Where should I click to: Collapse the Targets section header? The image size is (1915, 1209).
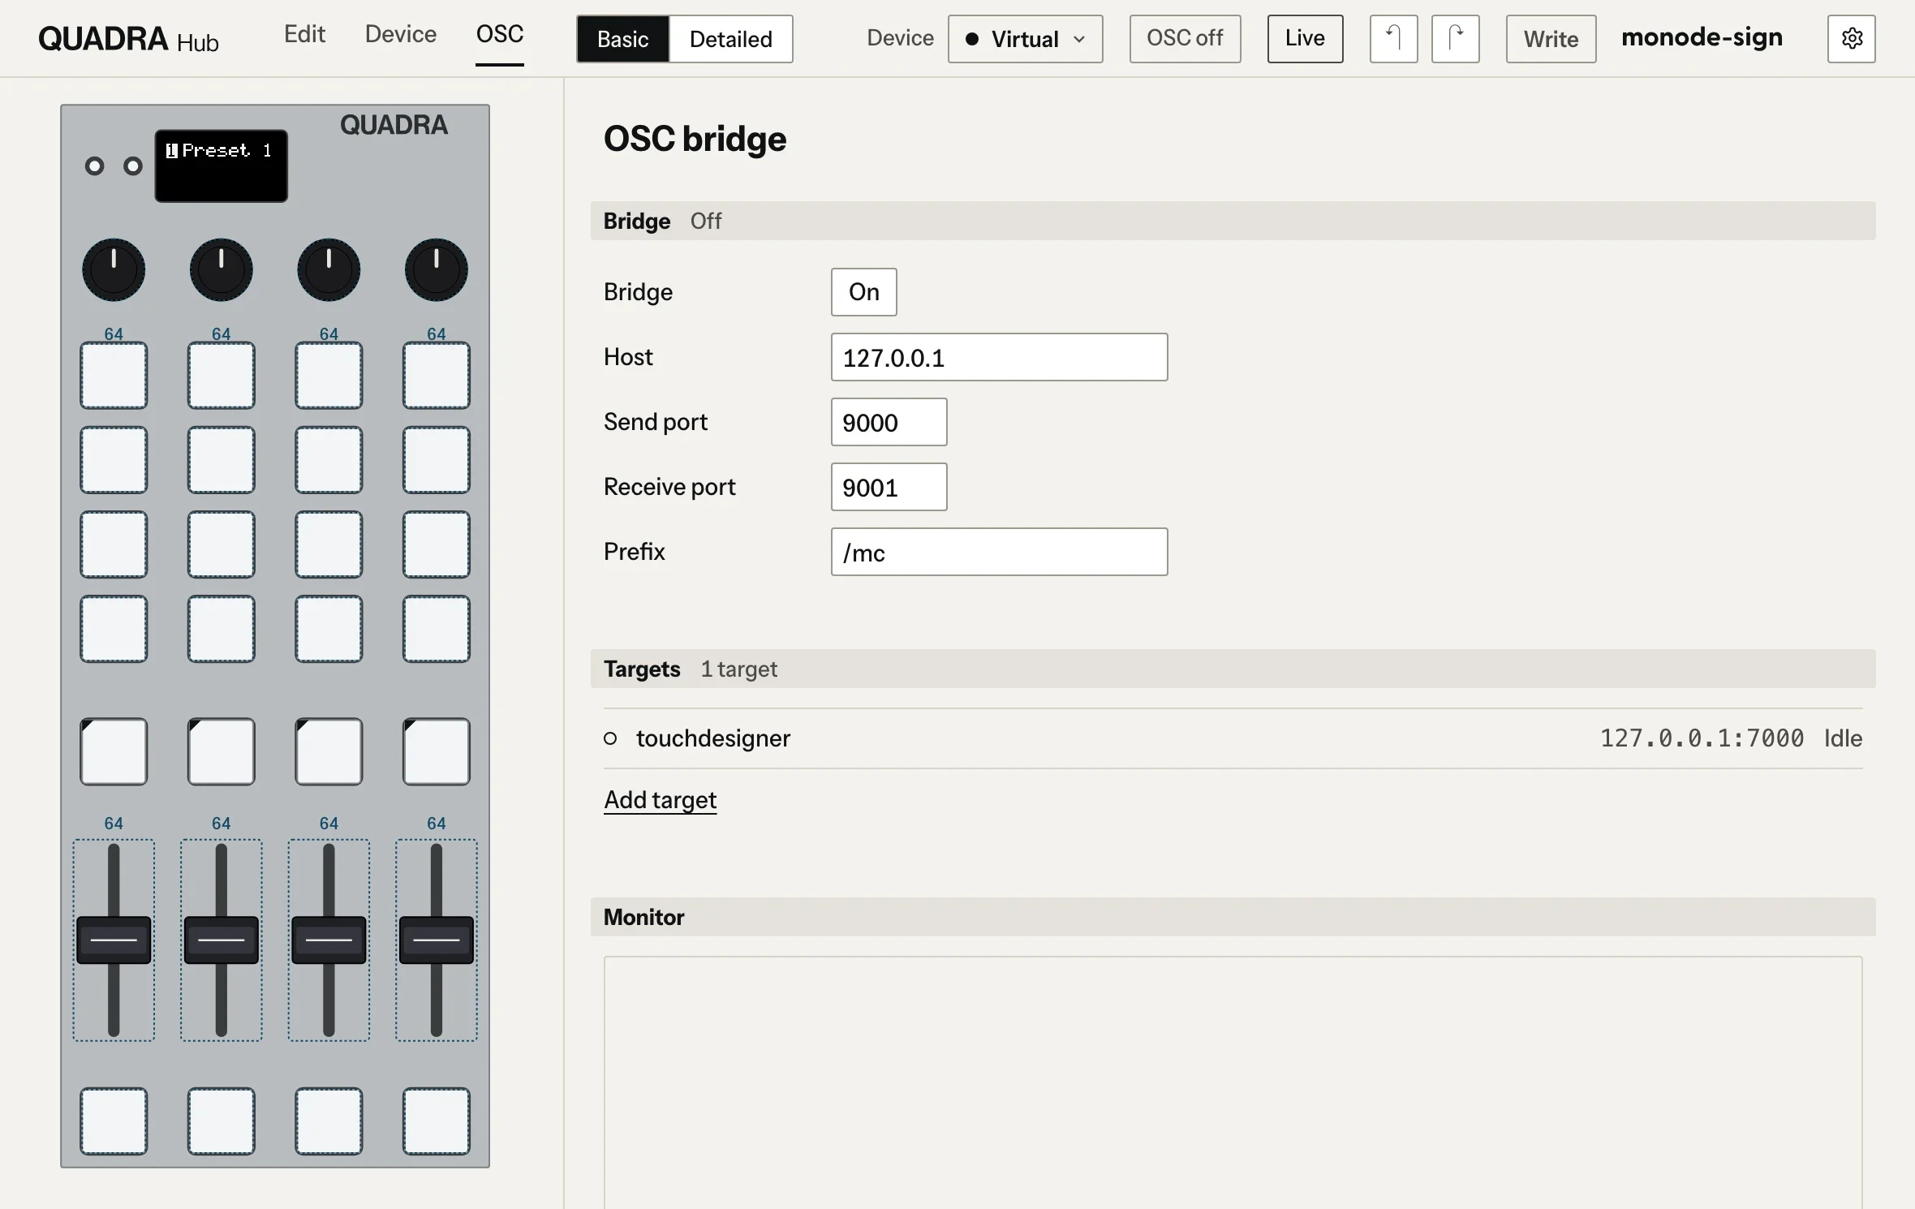click(x=1233, y=669)
